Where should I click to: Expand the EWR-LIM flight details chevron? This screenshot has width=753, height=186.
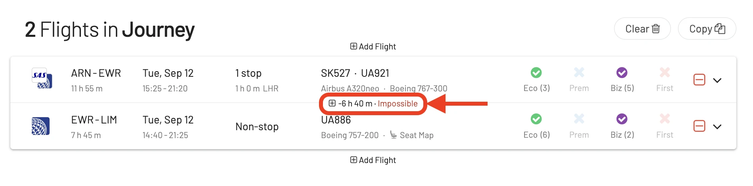(717, 127)
